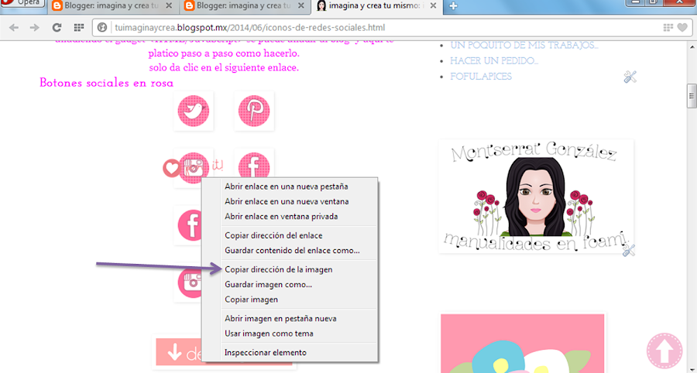Select 'Abrir enlace en una nueva ventana'
Image resolution: width=697 pixels, height=373 pixels.
pyautogui.click(x=287, y=202)
